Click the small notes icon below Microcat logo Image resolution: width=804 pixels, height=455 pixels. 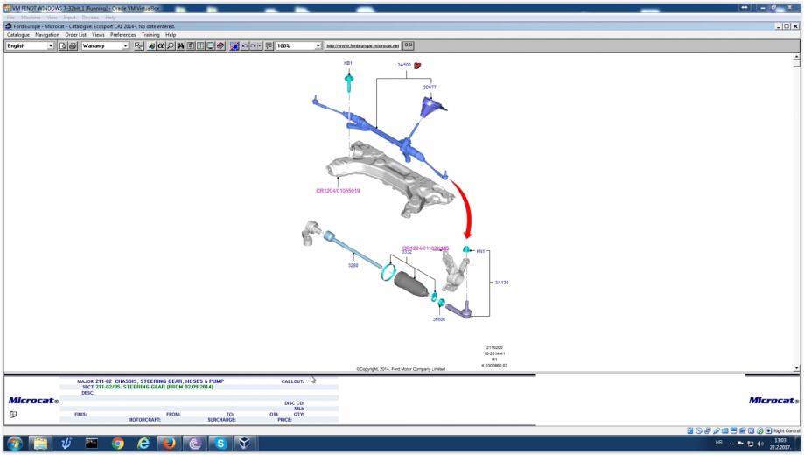pyautogui.click(x=13, y=415)
